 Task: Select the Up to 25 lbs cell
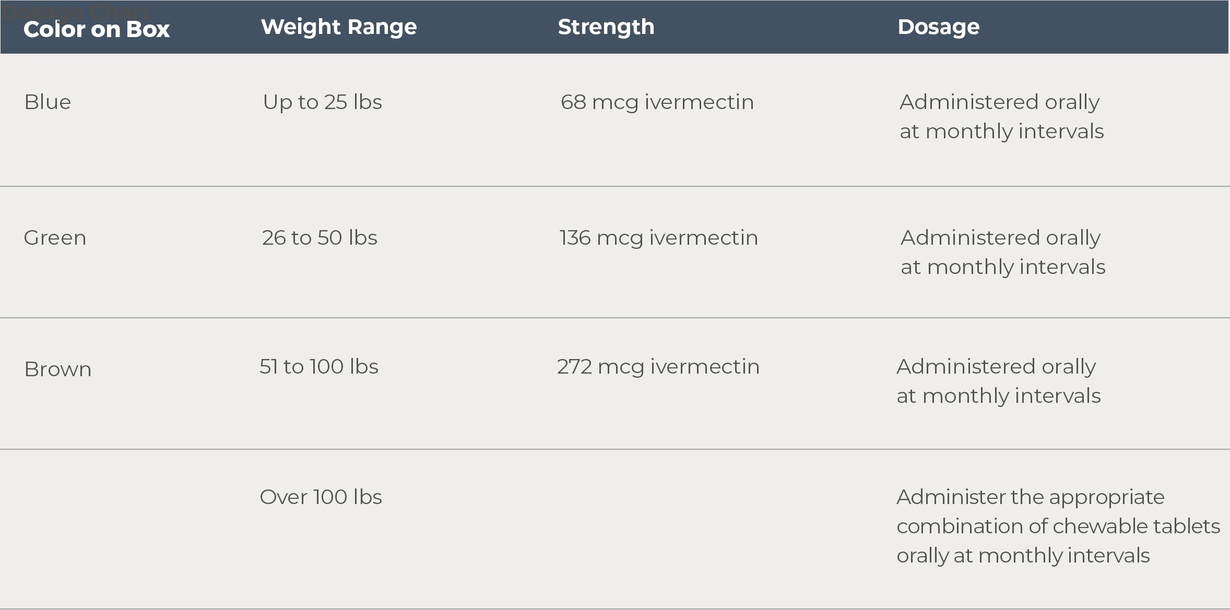323,102
